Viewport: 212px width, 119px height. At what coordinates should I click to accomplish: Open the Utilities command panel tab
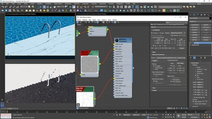click(x=208, y=15)
